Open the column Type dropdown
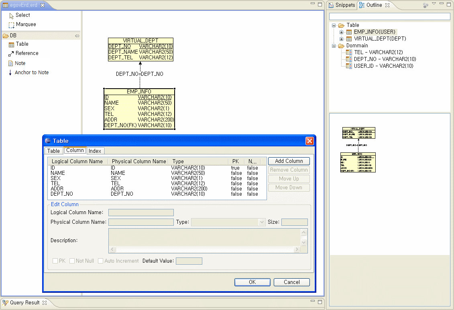 (262, 222)
